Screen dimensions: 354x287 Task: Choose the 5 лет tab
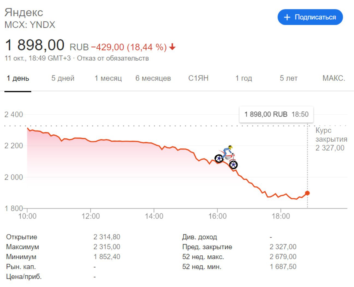[x=288, y=78]
